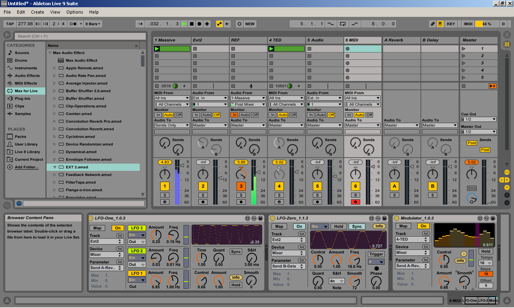Solo track 3 REF
The image size is (514, 308).
pyautogui.click(x=241, y=195)
